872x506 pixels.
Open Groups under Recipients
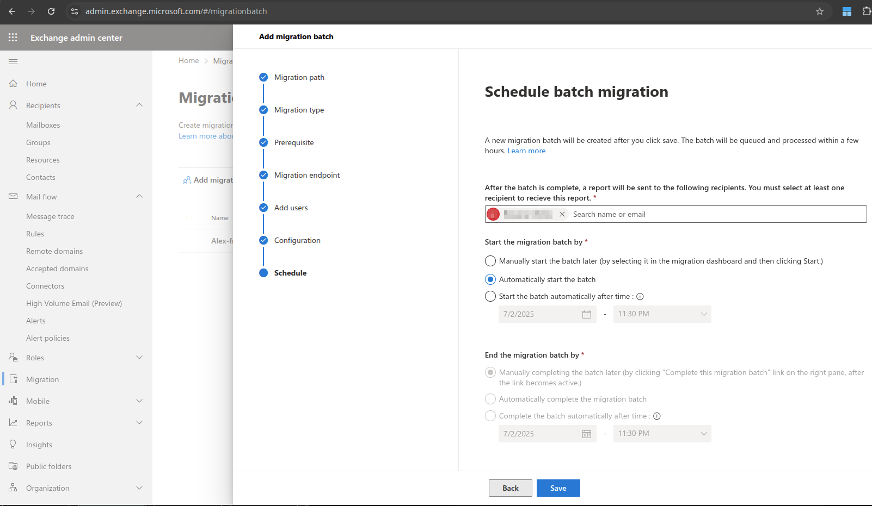click(38, 142)
